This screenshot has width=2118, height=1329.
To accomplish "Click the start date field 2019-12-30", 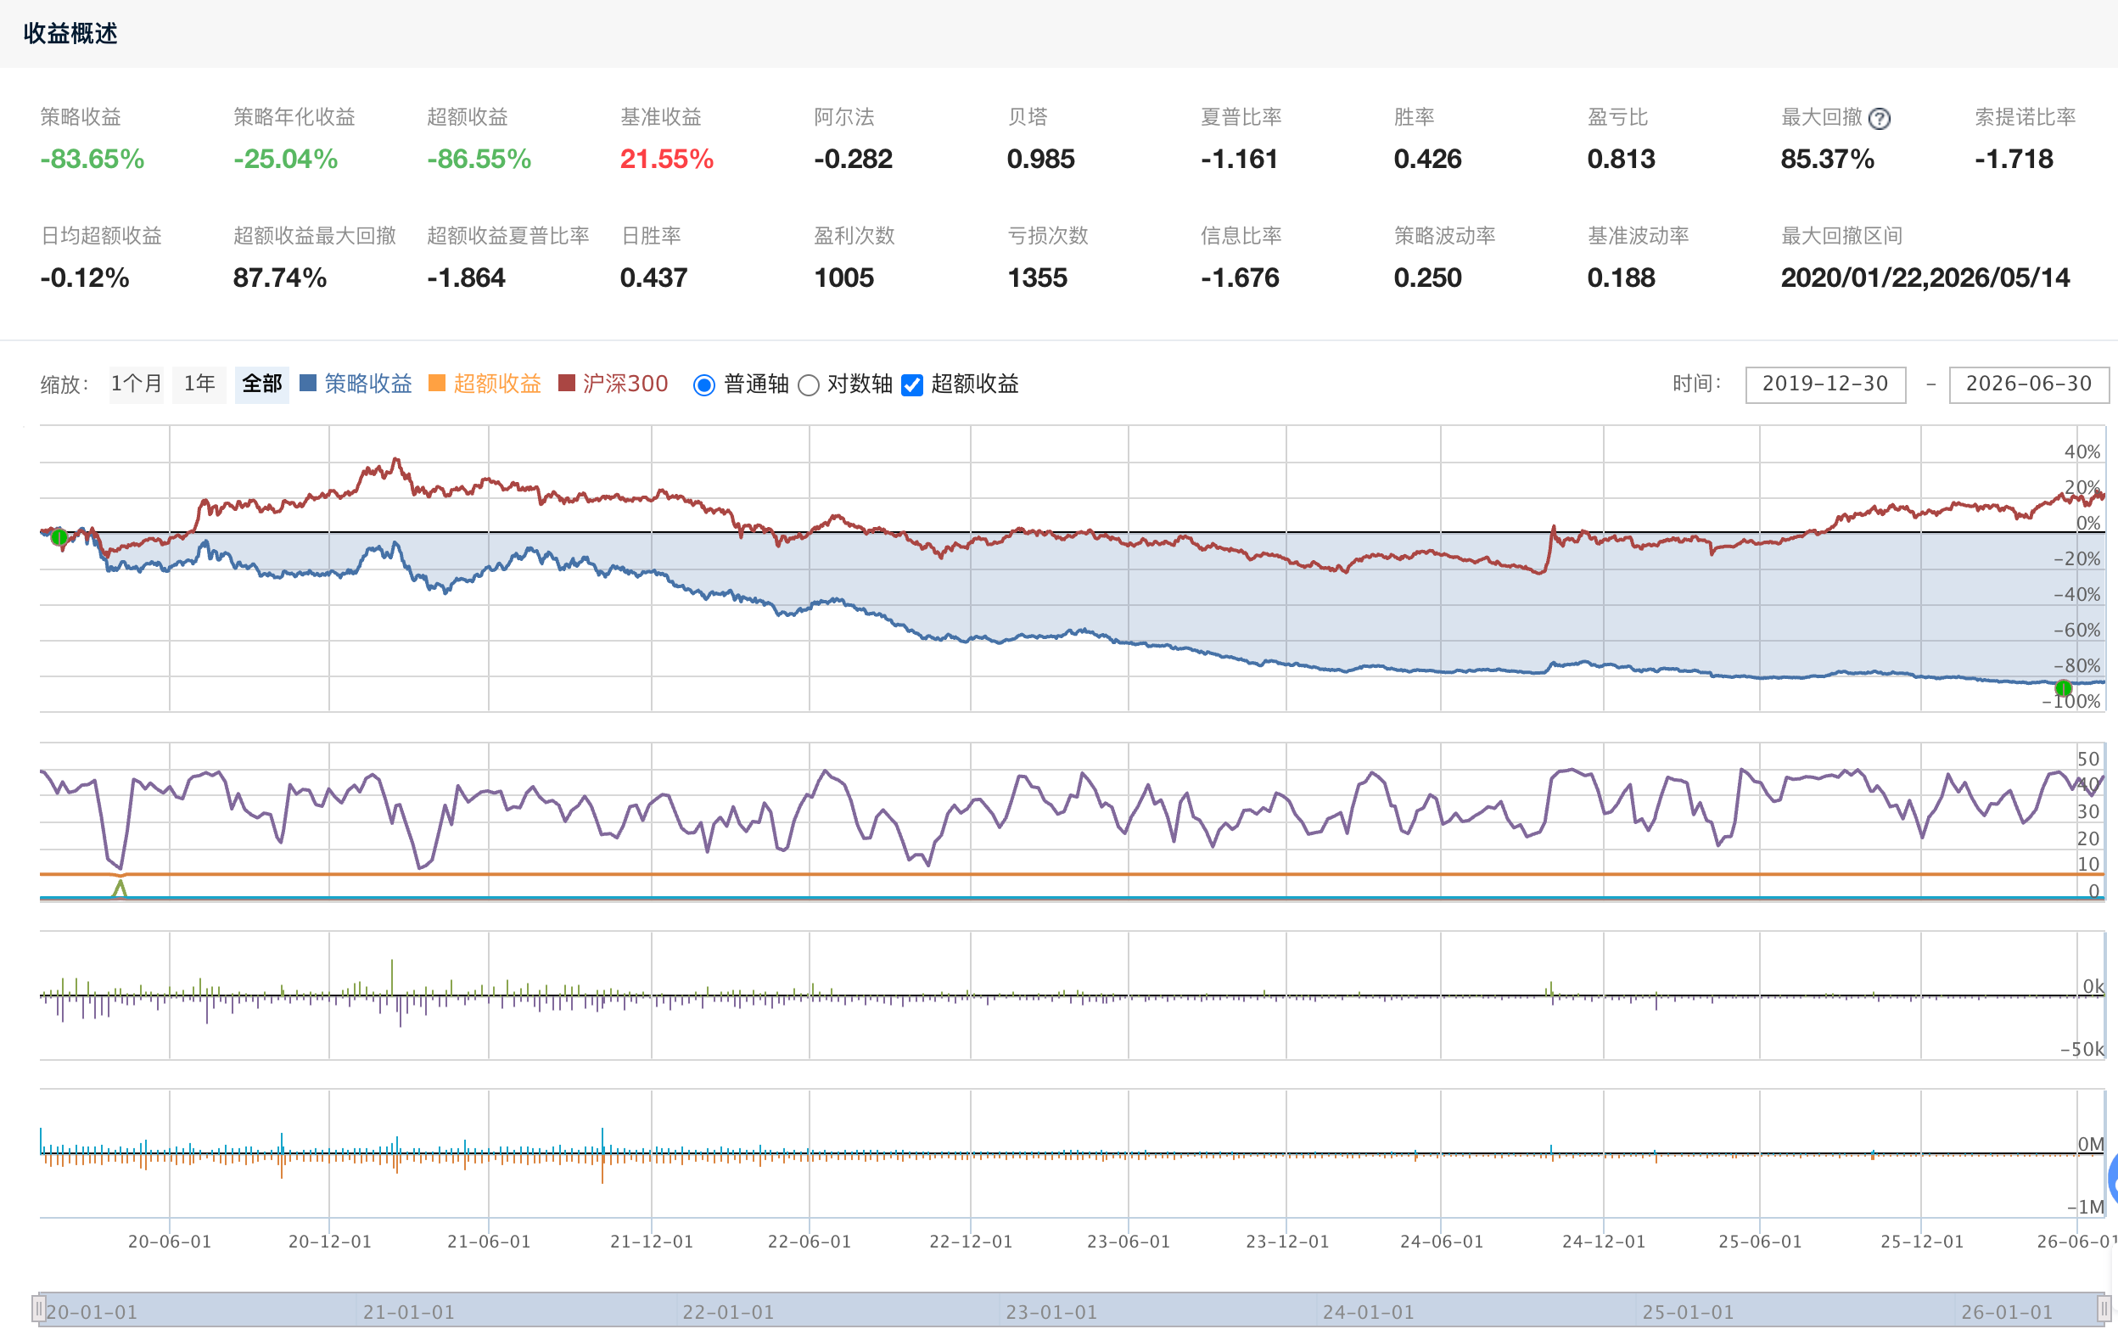I will pyautogui.click(x=1825, y=384).
